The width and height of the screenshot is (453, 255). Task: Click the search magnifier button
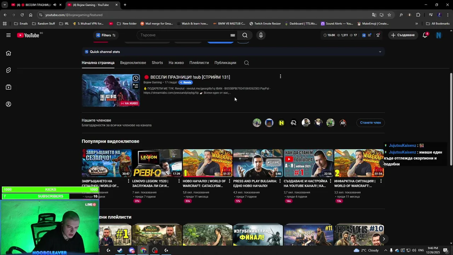[245, 35]
